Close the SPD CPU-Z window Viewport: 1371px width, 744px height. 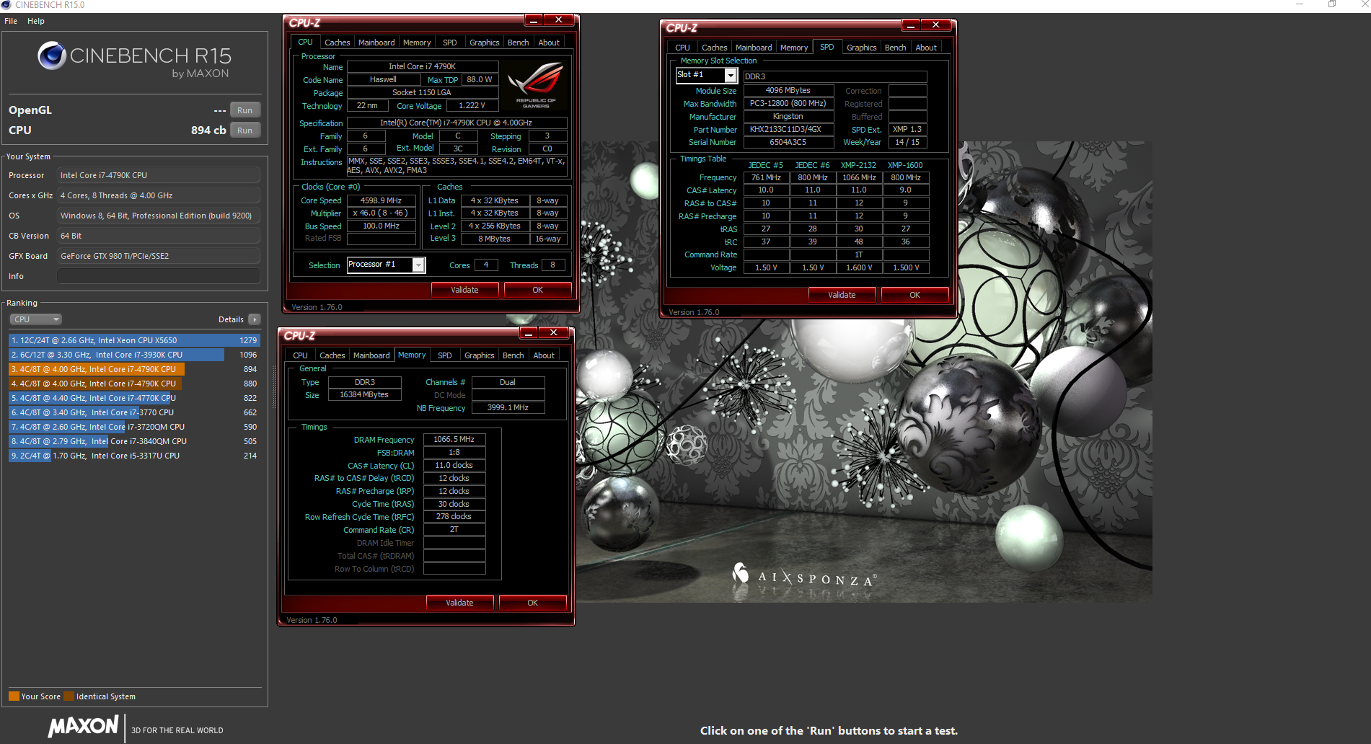click(x=935, y=25)
